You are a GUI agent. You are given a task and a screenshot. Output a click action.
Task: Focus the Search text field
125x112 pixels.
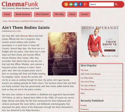[x=101, y=4]
